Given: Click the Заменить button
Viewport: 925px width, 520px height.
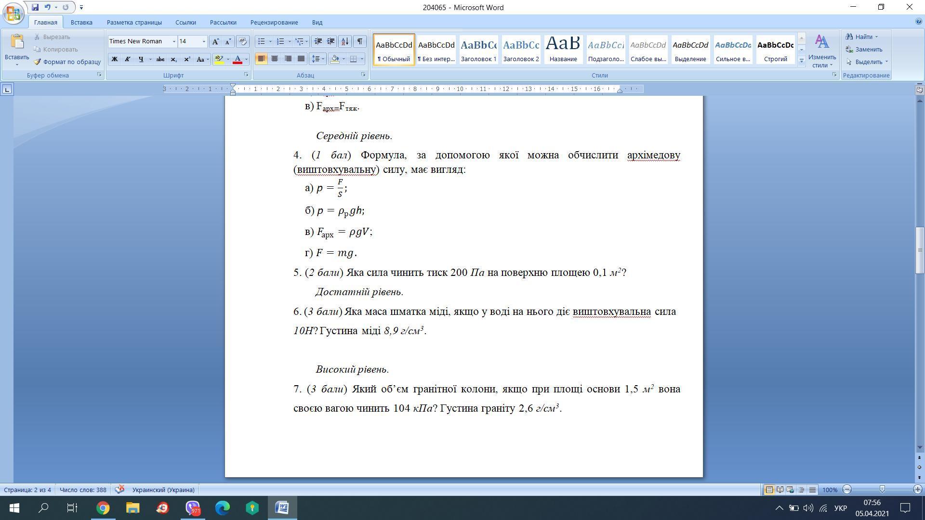Looking at the screenshot, I should pyautogui.click(x=868, y=49).
